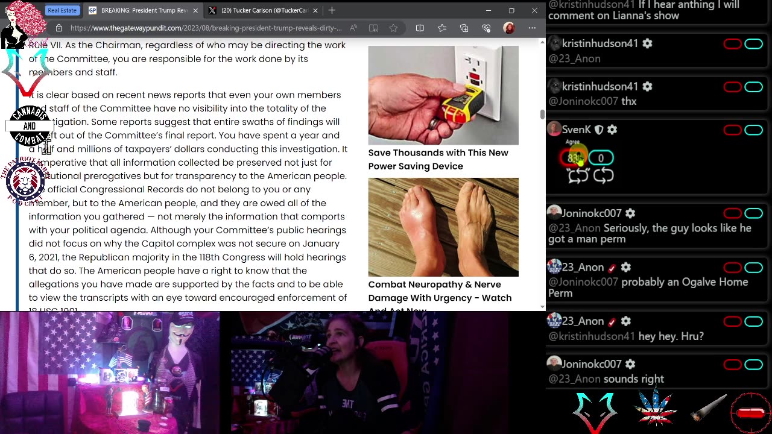The height and width of the screenshot is (434, 772).
Task: Click SvenK's shield moderator badge
Action: click(599, 130)
